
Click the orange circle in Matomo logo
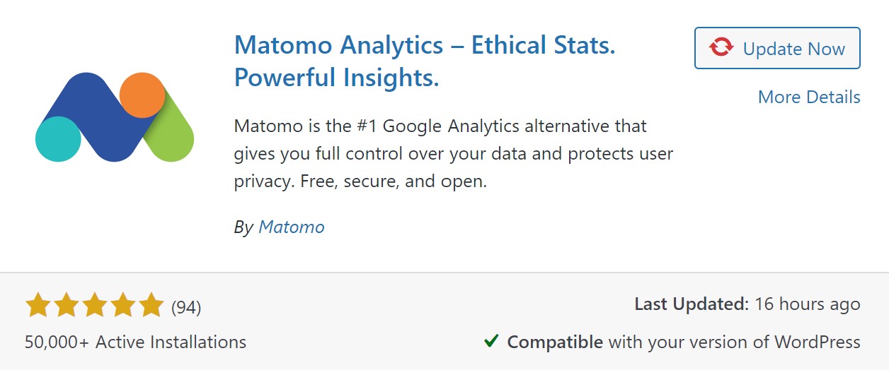click(142, 95)
